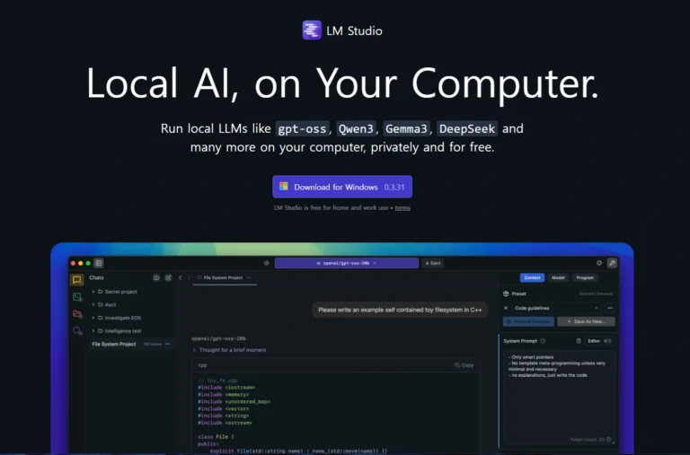This screenshot has width=690, height=455.
Task: Open the three-dot menu beside Code guidelines
Action: 610,308
